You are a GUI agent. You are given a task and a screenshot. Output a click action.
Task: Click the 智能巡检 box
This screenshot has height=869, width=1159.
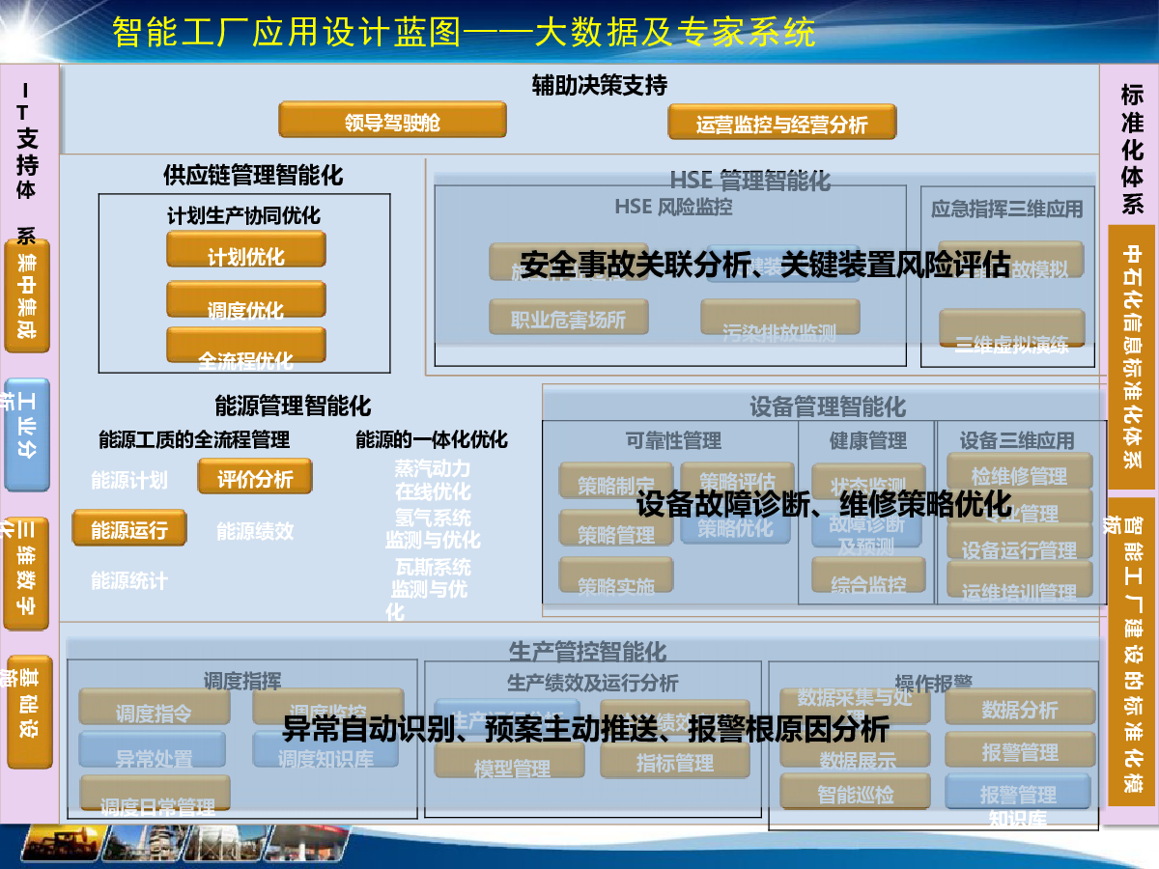click(x=856, y=792)
